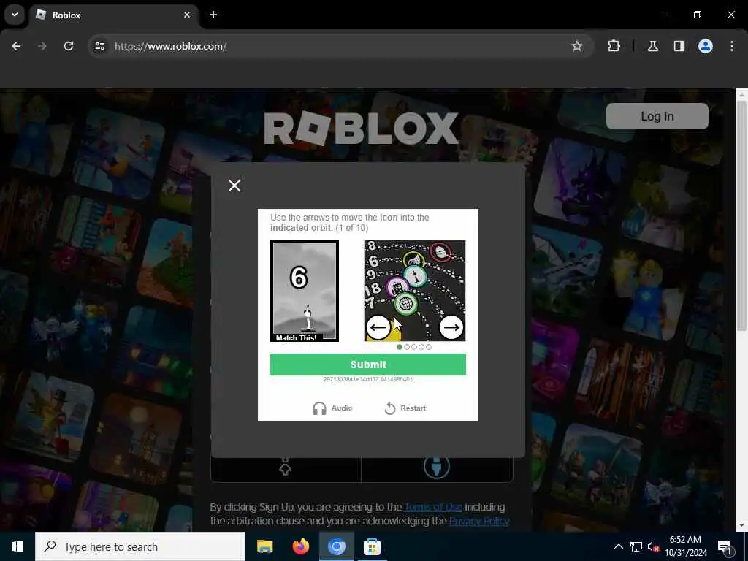The image size is (748, 561).
Task: Open File Explorer from the taskbar
Action: click(264, 546)
